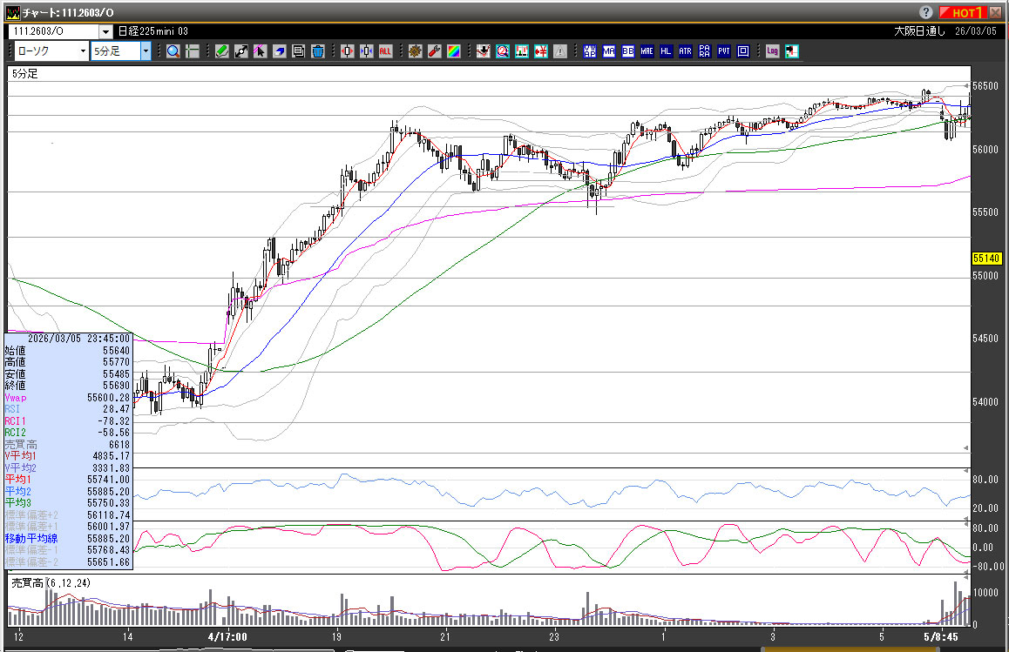Open the ローソク chart type dropdown
Viewport: 1009px width, 652px height.
click(82, 51)
